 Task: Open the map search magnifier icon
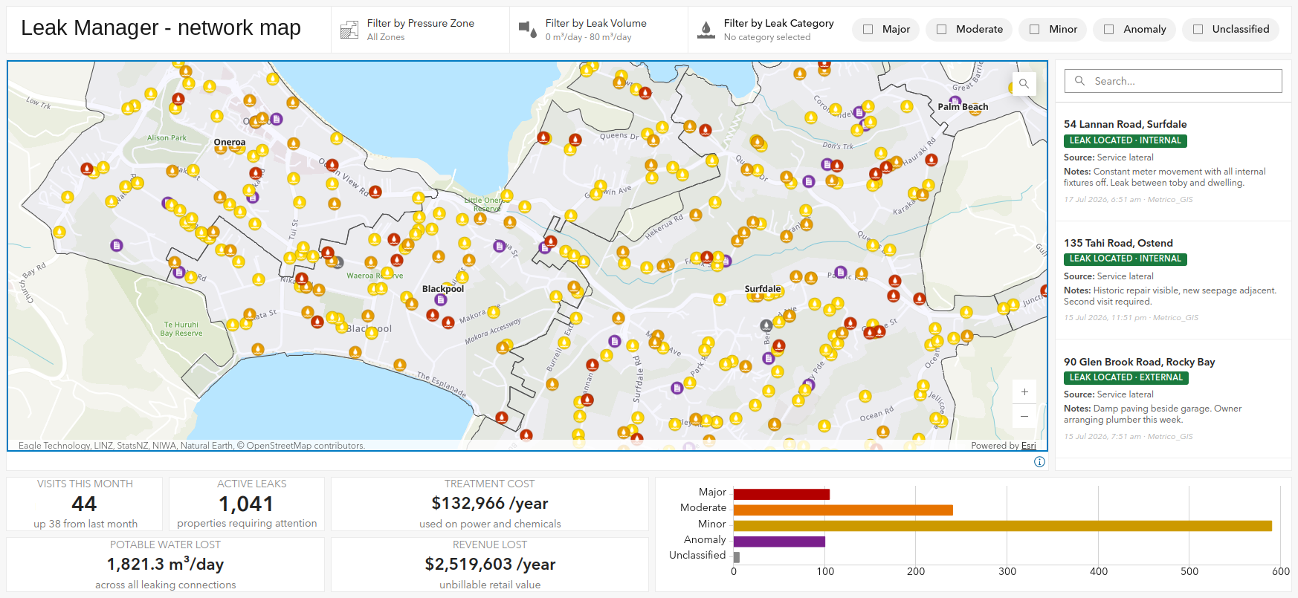pyautogui.click(x=1024, y=83)
